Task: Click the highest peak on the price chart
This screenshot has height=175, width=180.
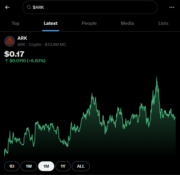Action: 157,77
